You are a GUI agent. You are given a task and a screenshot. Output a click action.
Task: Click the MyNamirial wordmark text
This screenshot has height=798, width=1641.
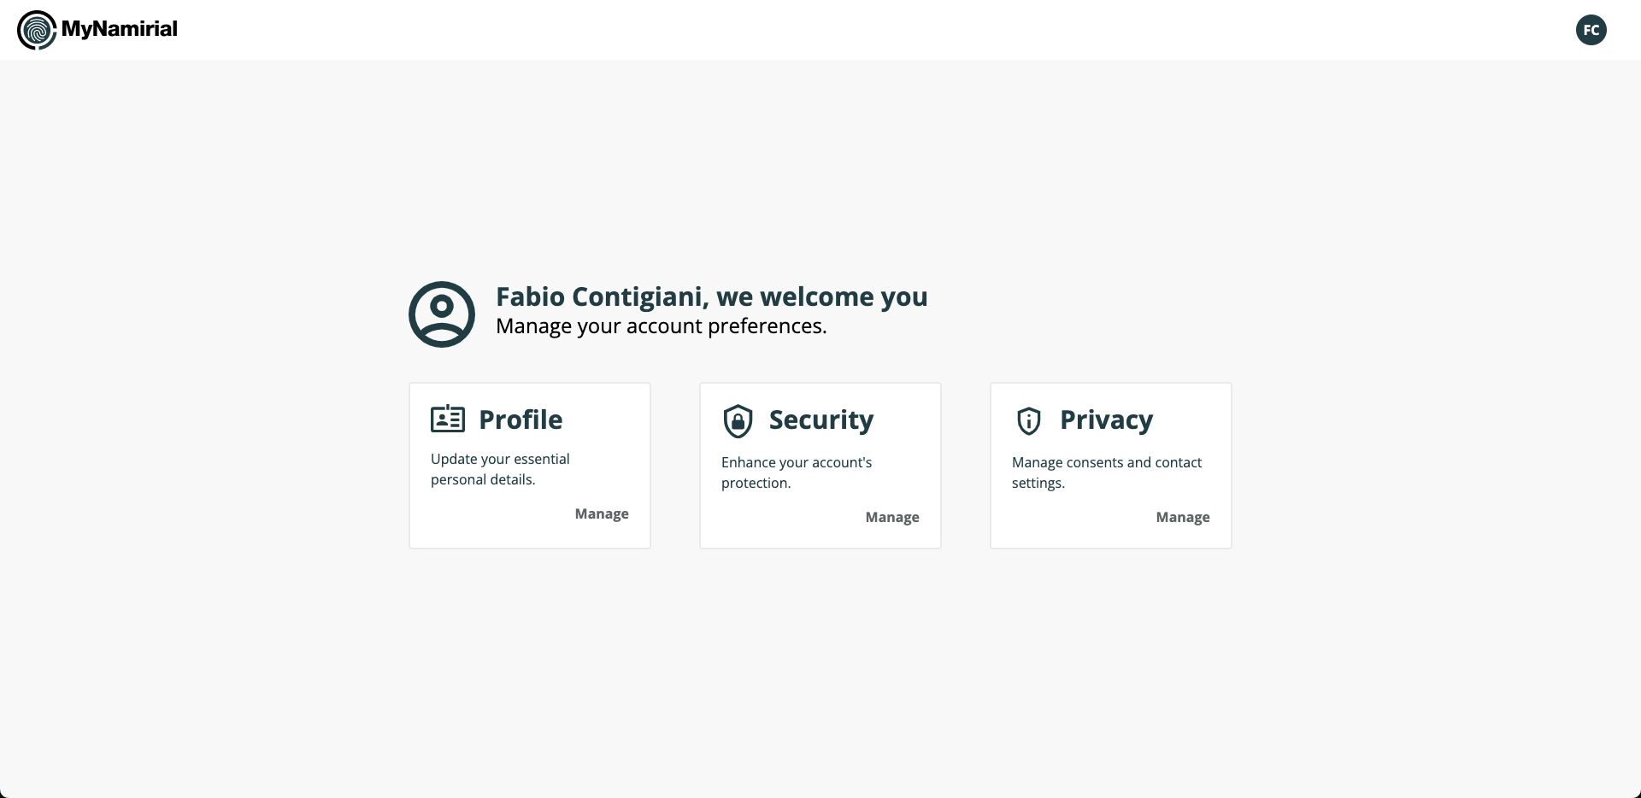coord(120,29)
